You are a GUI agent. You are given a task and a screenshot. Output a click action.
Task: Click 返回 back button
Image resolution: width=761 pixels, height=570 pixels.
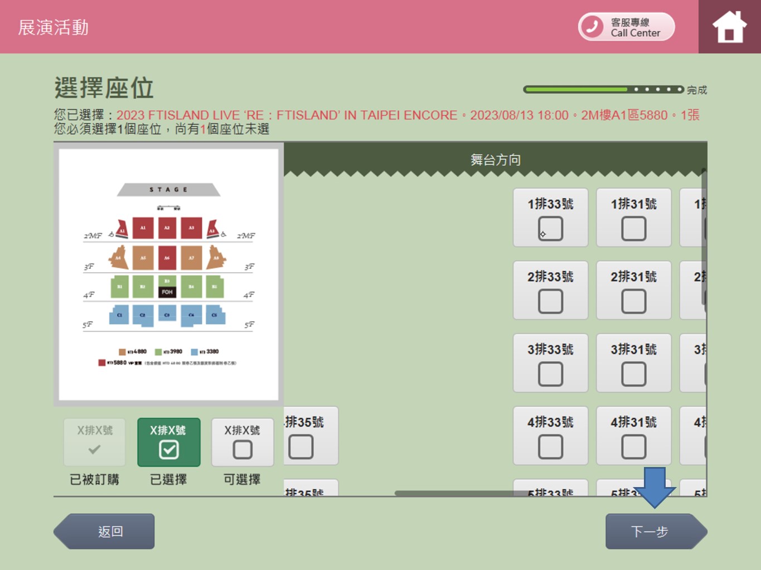pyautogui.click(x=104, y=532)
